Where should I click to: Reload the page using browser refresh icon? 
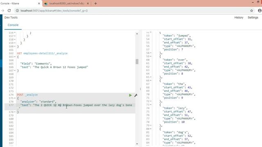point(9,11)
